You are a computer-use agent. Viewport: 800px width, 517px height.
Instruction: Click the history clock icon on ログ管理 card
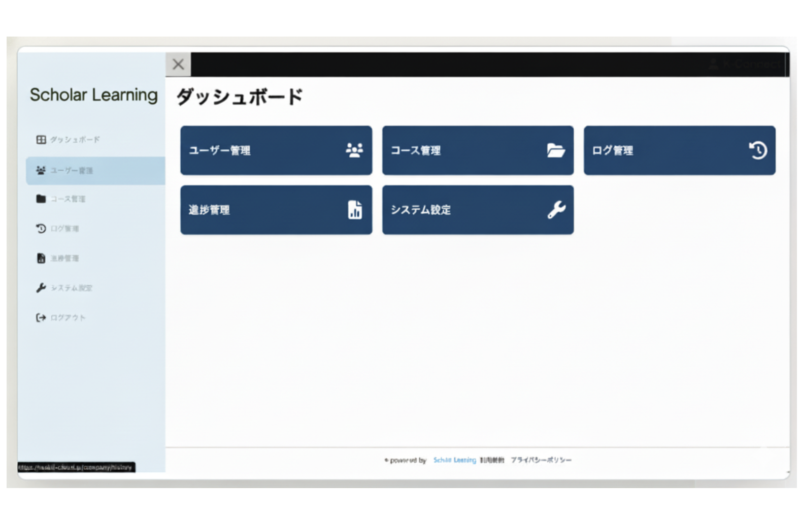click(x=757, y=150)
